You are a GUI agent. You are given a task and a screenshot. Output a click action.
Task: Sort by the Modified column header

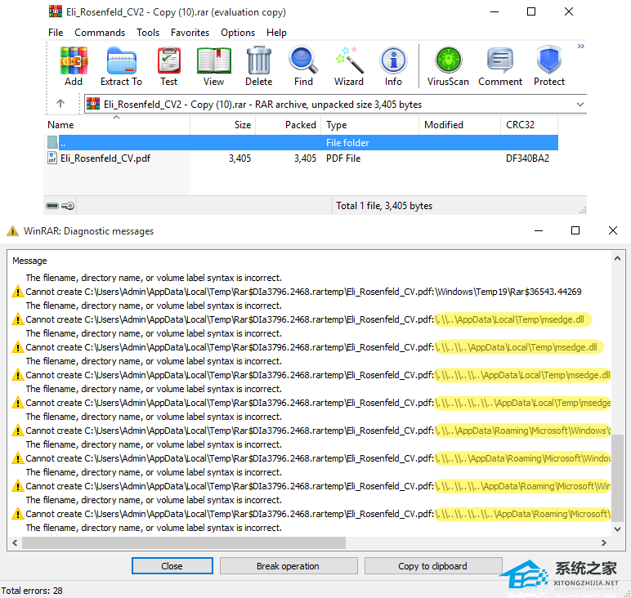click(x=460, y=125)
